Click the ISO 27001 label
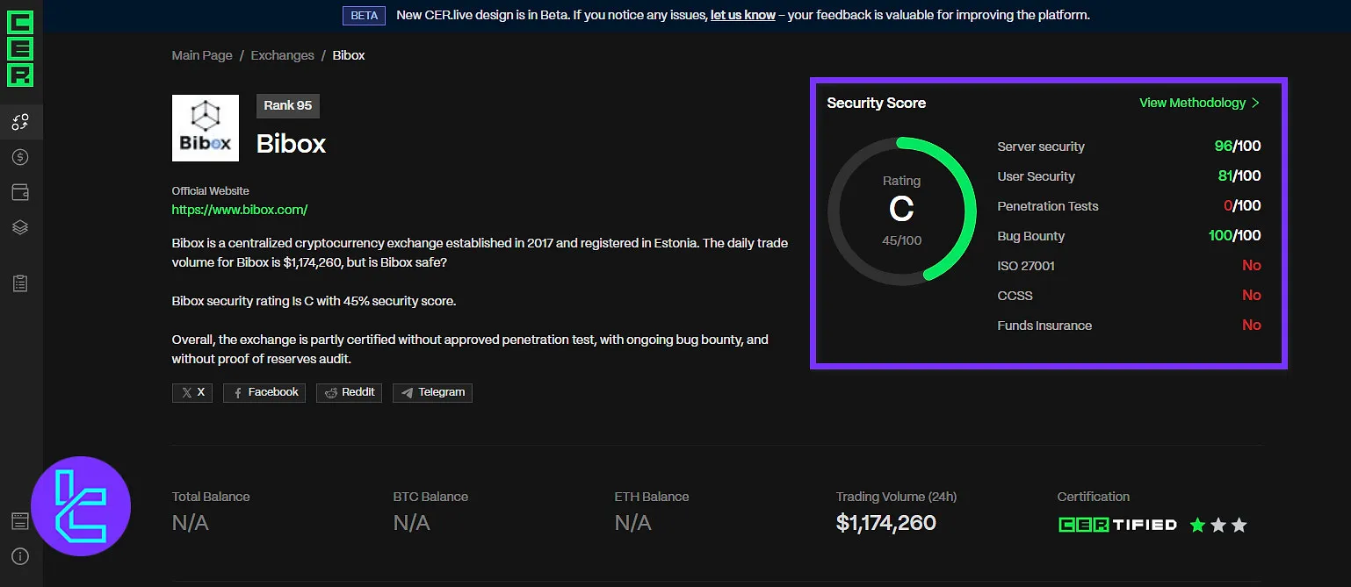The image size is (1351, 587). (x=1026, y=266)
